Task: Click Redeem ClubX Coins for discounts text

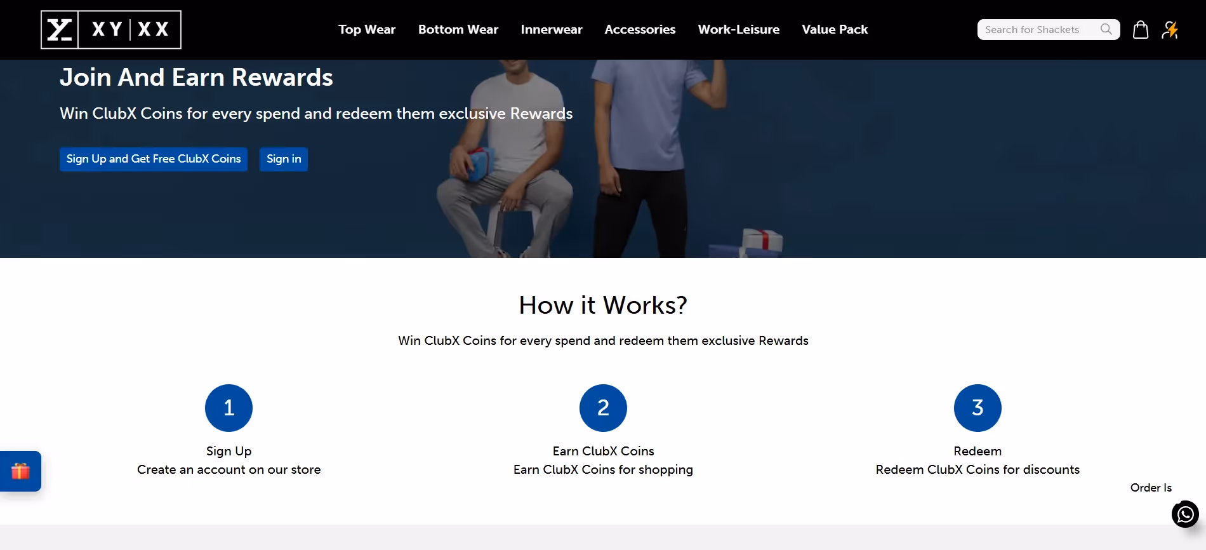Action: pyautogui.click(x=977, y=470)
